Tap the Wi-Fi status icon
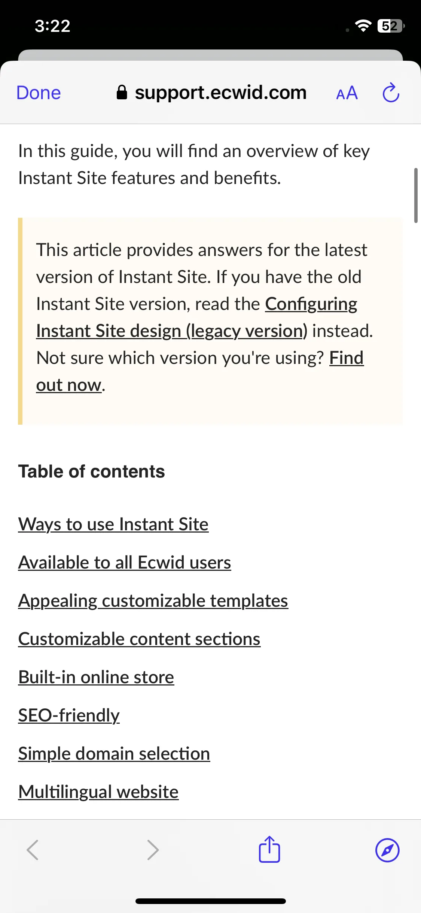 (x=363, y=25)
